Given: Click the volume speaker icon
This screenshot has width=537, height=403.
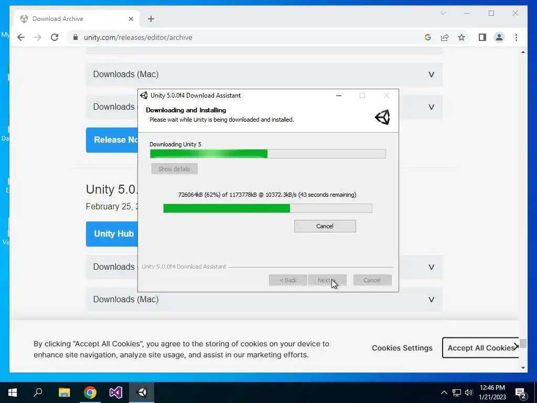Looking at the screenshot, I should coord(469,393).
